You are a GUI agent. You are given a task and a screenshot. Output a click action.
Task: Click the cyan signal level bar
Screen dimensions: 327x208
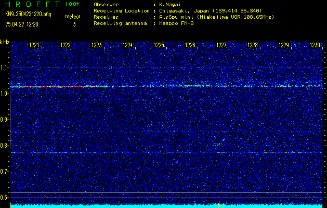click(166, 206)
